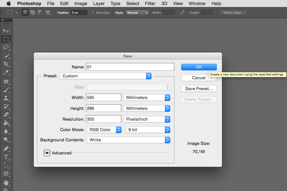Select the Move tool
287x191 pixels.
pyautogui.click(x=6, y=31)
